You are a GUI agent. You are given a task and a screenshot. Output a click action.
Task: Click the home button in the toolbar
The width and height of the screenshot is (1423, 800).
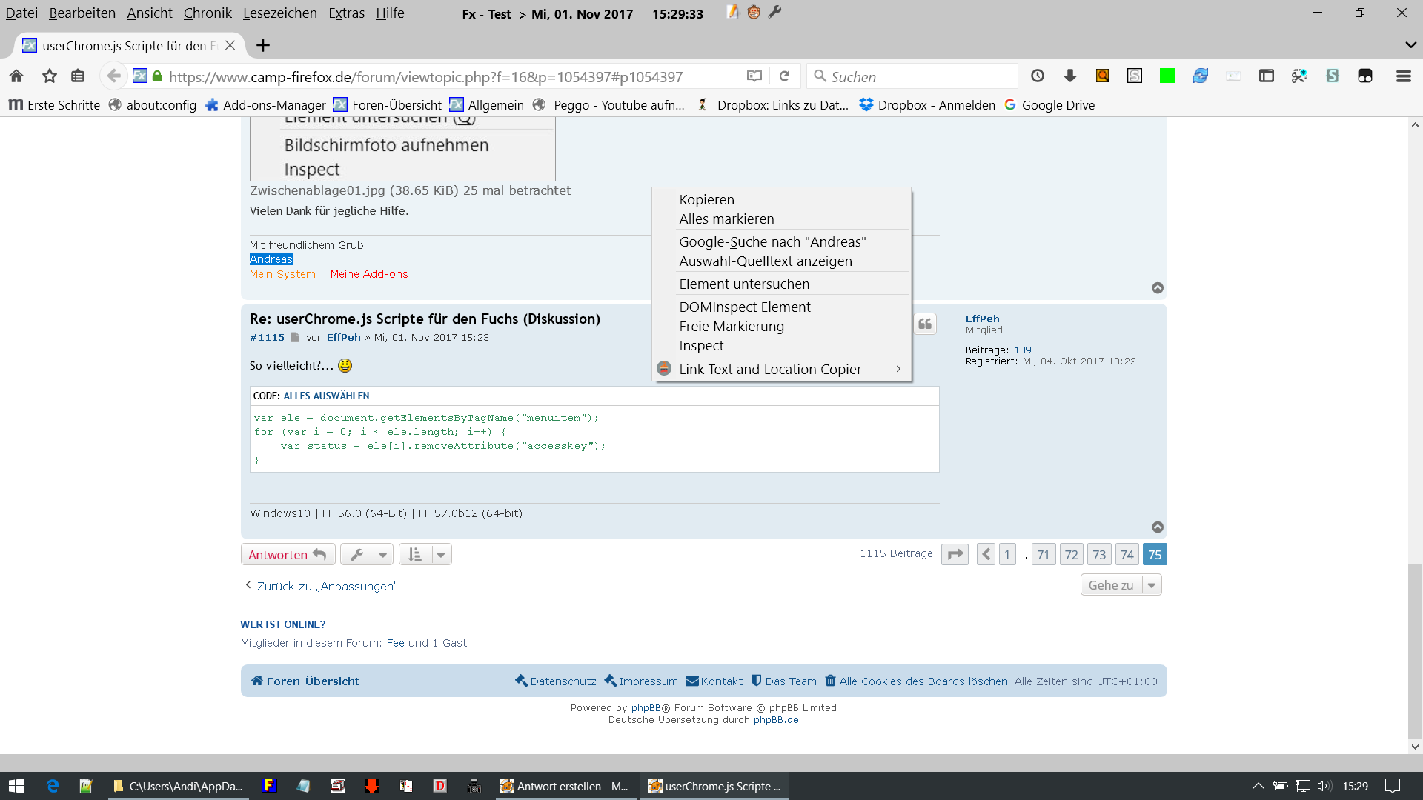click(16, 76)
